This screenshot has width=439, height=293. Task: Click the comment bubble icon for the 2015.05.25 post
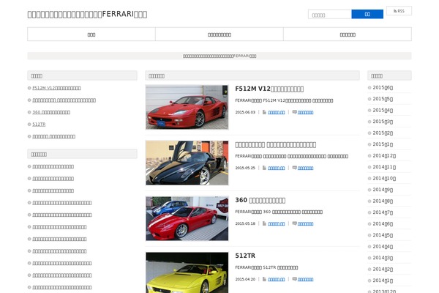tap(295, 168)
